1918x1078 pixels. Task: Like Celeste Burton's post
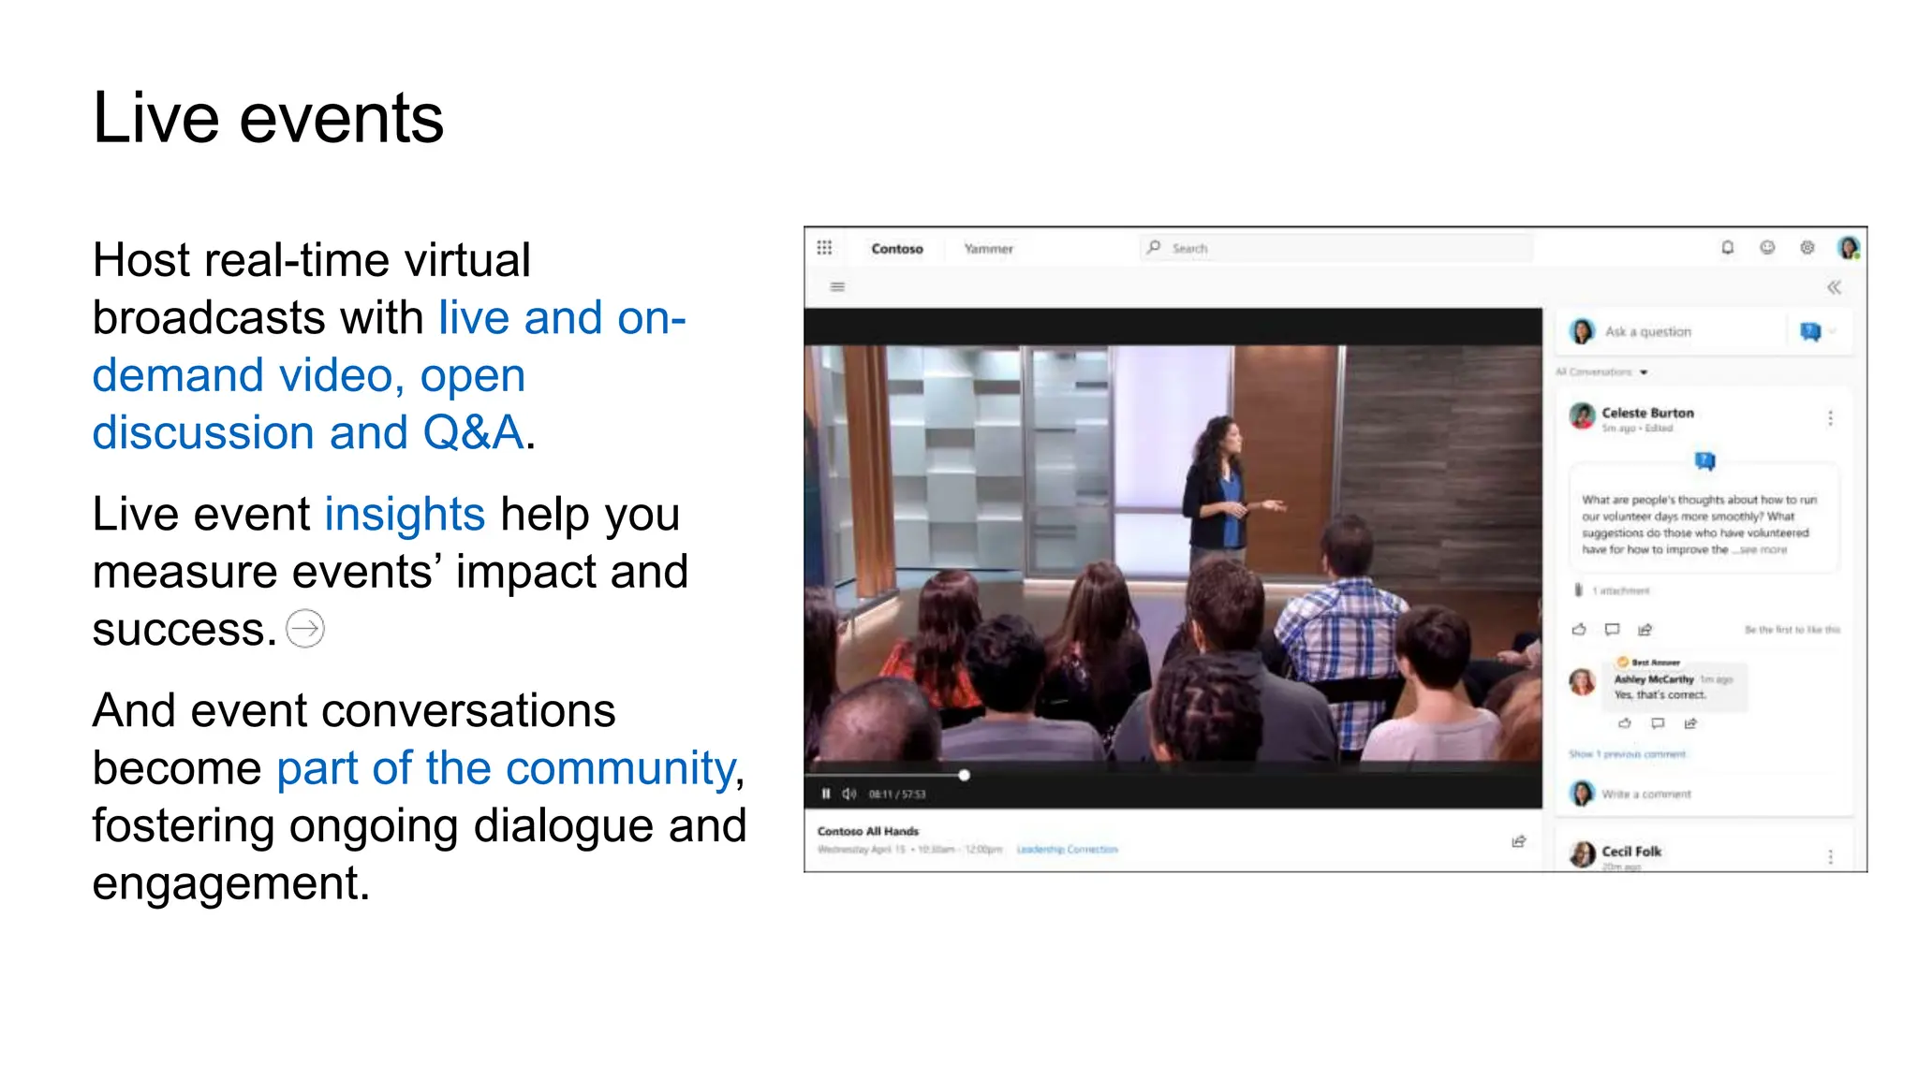[1579, 630]
